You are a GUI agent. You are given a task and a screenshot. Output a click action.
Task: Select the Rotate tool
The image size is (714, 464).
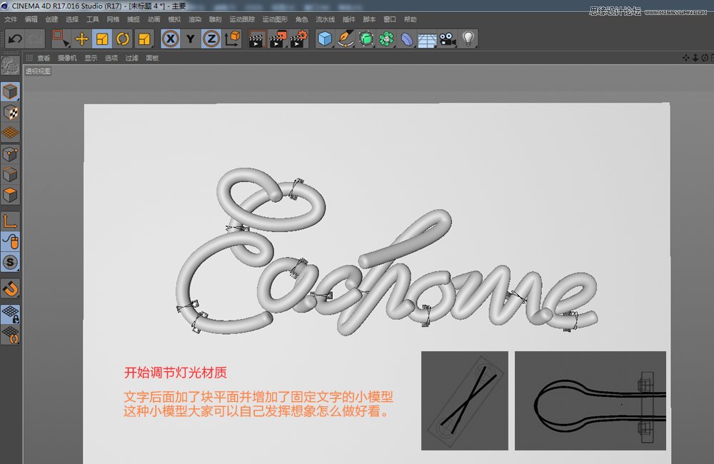(123, 39)
